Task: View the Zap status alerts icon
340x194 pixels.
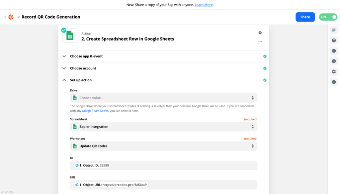Action: pyautogui.click(x=333, y=50)
